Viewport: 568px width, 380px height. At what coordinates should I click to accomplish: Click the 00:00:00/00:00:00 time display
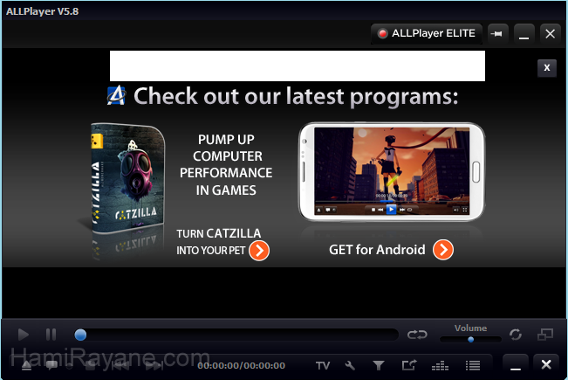point(242,365)
